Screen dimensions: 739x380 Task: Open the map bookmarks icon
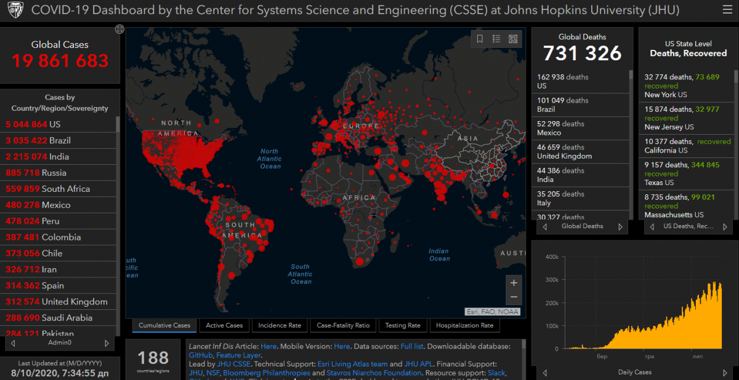pyautogui.click(x=480, y=39)
